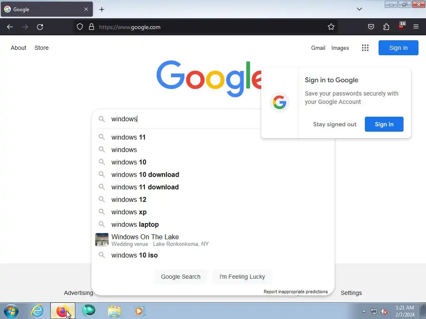This screenshot has width=426, height=319.
Task: Open Windows Explorer folder in taskbar
Action: tap(114, 311)
